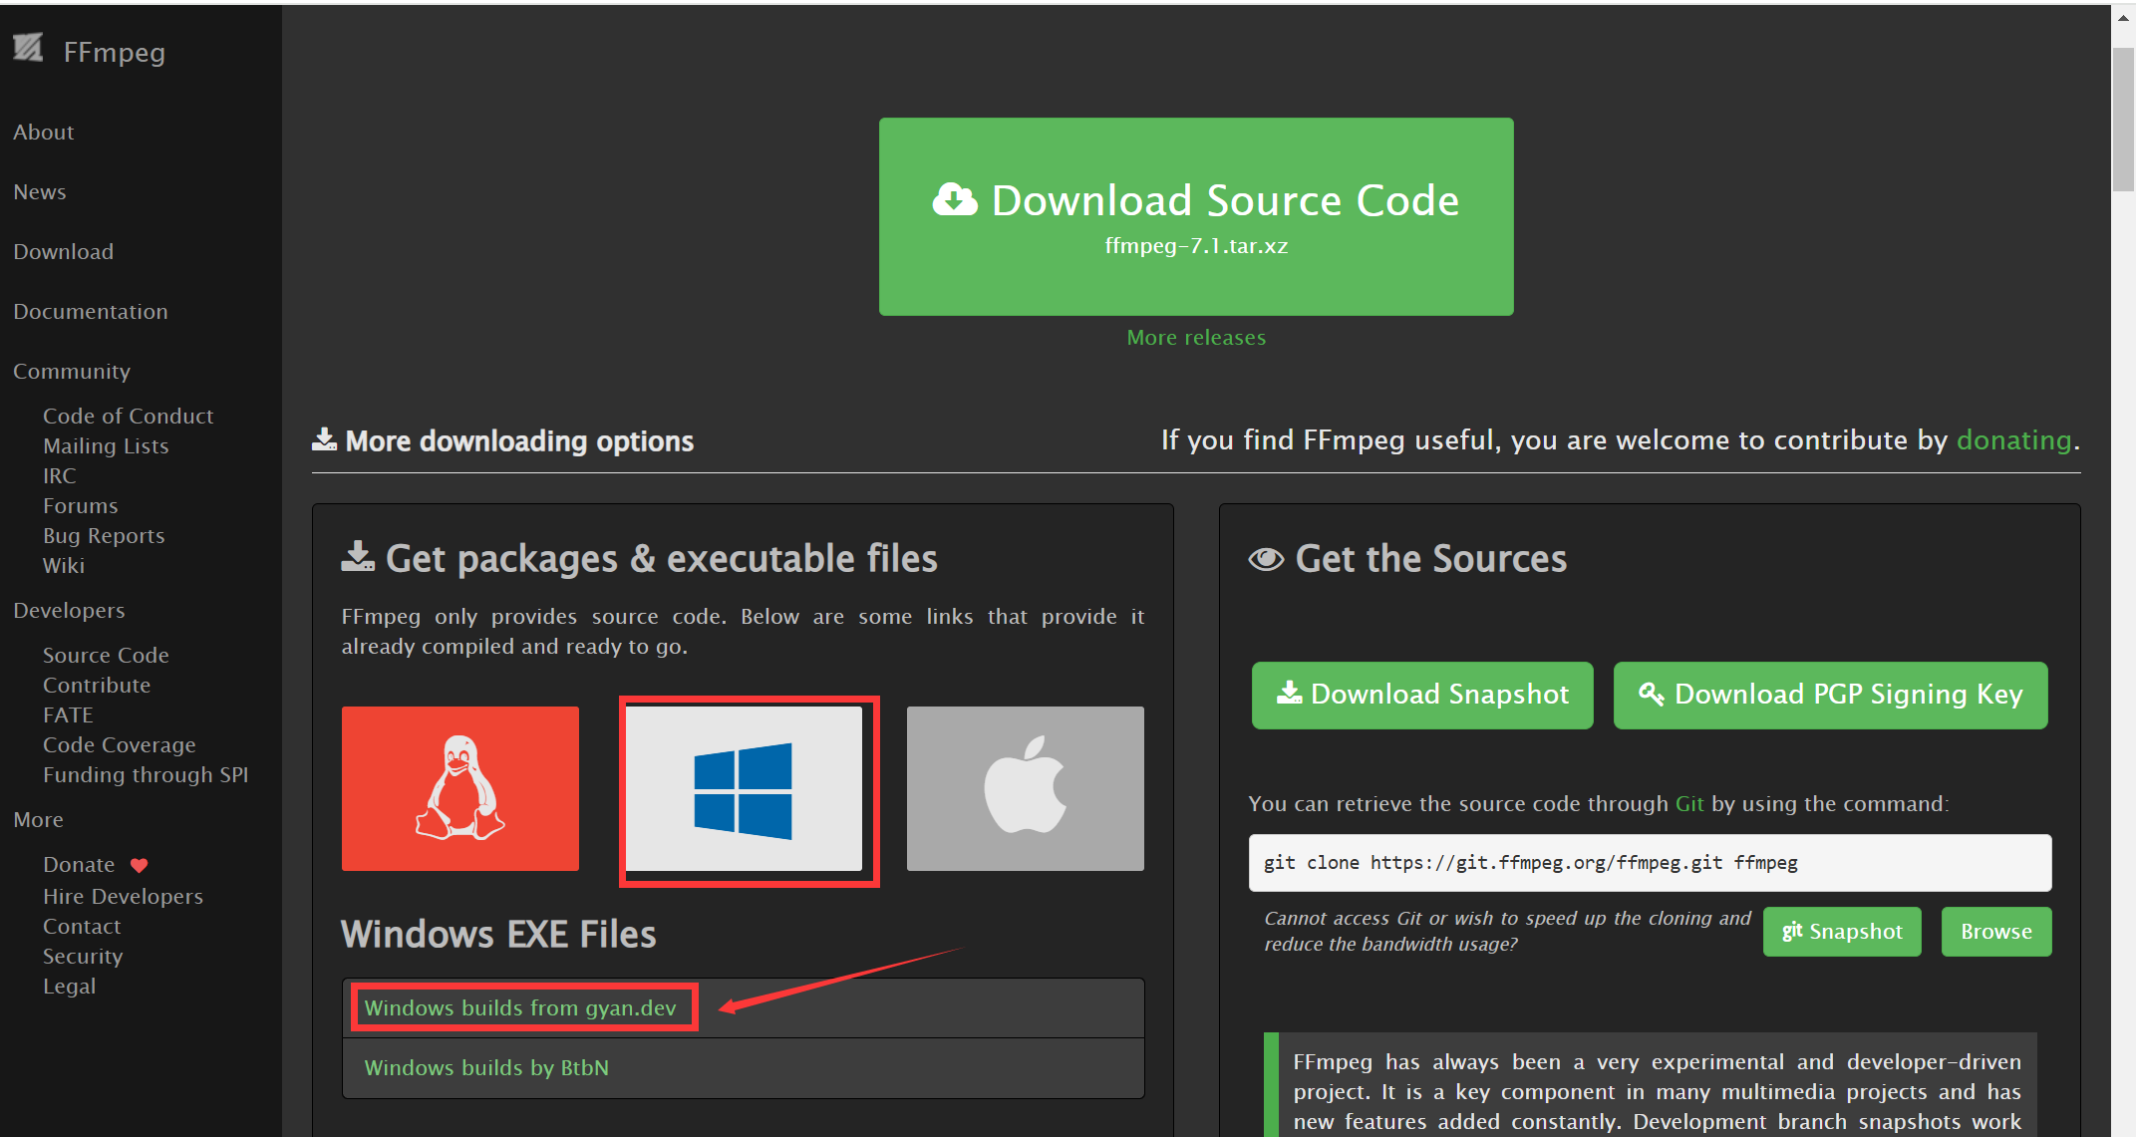The height and width of the screenshot is (1137, 2136).
Task: Open the More releases link
Action: (1196, 338)
